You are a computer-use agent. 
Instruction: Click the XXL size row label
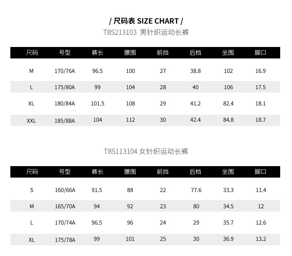point(31,121)
